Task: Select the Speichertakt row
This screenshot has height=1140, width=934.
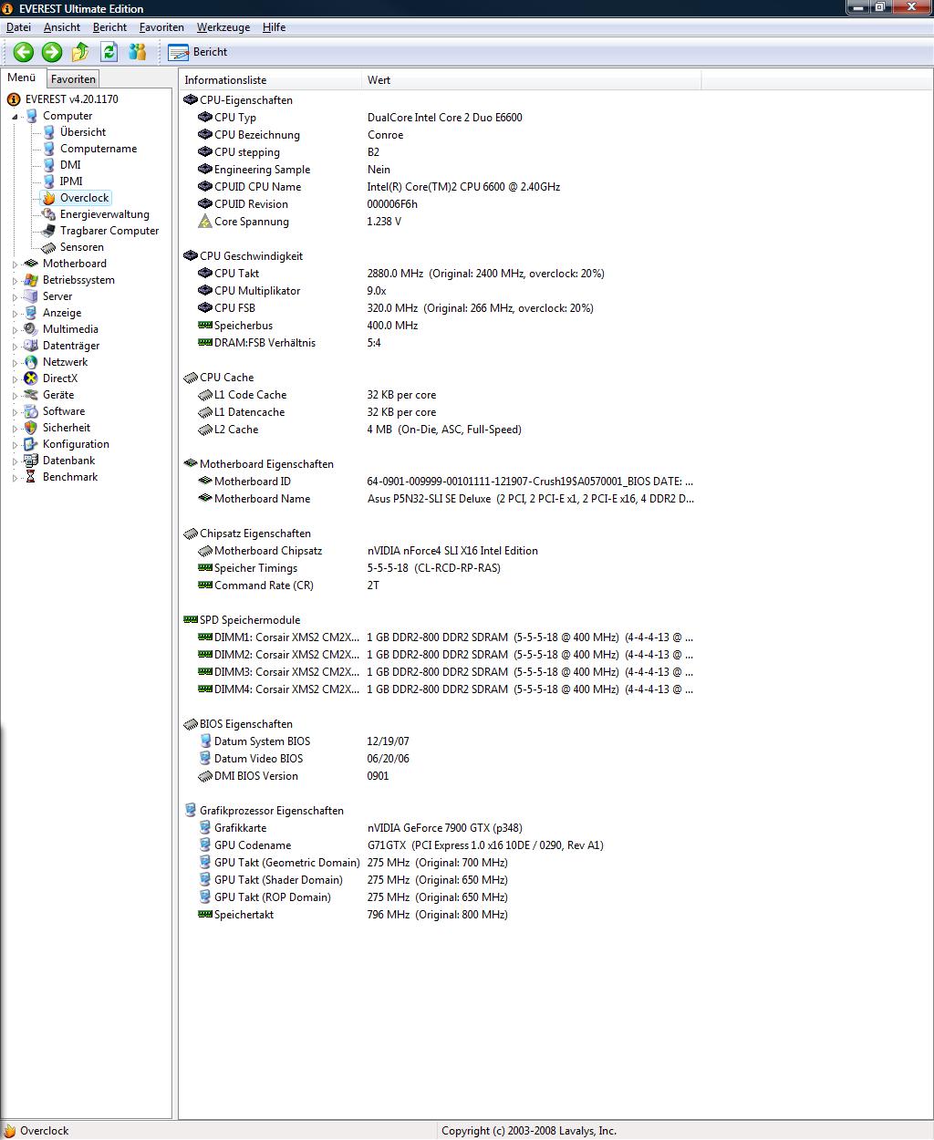Action: click(439, 915)
